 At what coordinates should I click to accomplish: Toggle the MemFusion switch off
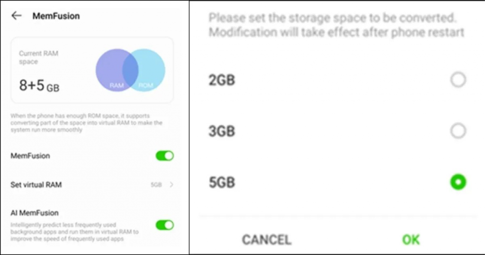165,155
